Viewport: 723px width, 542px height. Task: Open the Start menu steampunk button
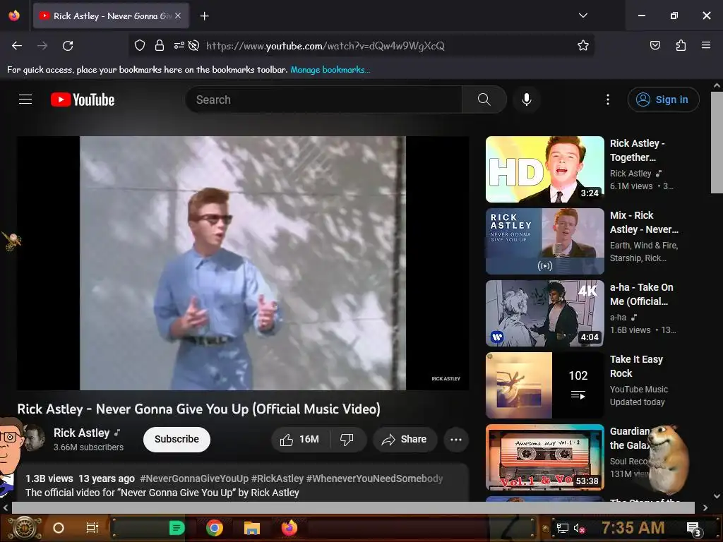point(25,528)
